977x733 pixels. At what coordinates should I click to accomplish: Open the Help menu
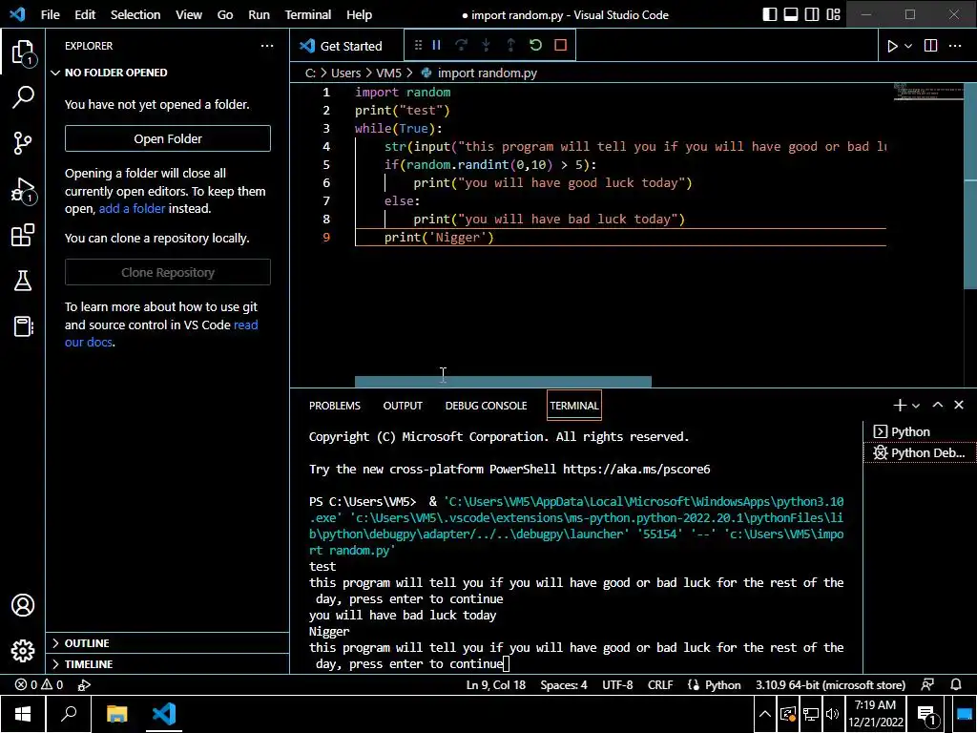pos(359,14)
